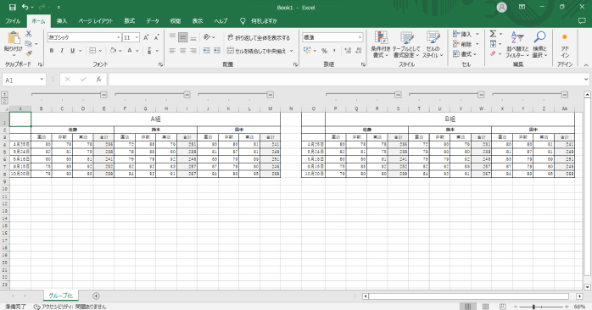Click the increase decimal icon
Screen dimensions: 592x310
(x=348, y=51)
